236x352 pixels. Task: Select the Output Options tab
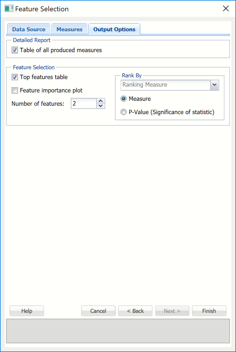click(114, 29)
